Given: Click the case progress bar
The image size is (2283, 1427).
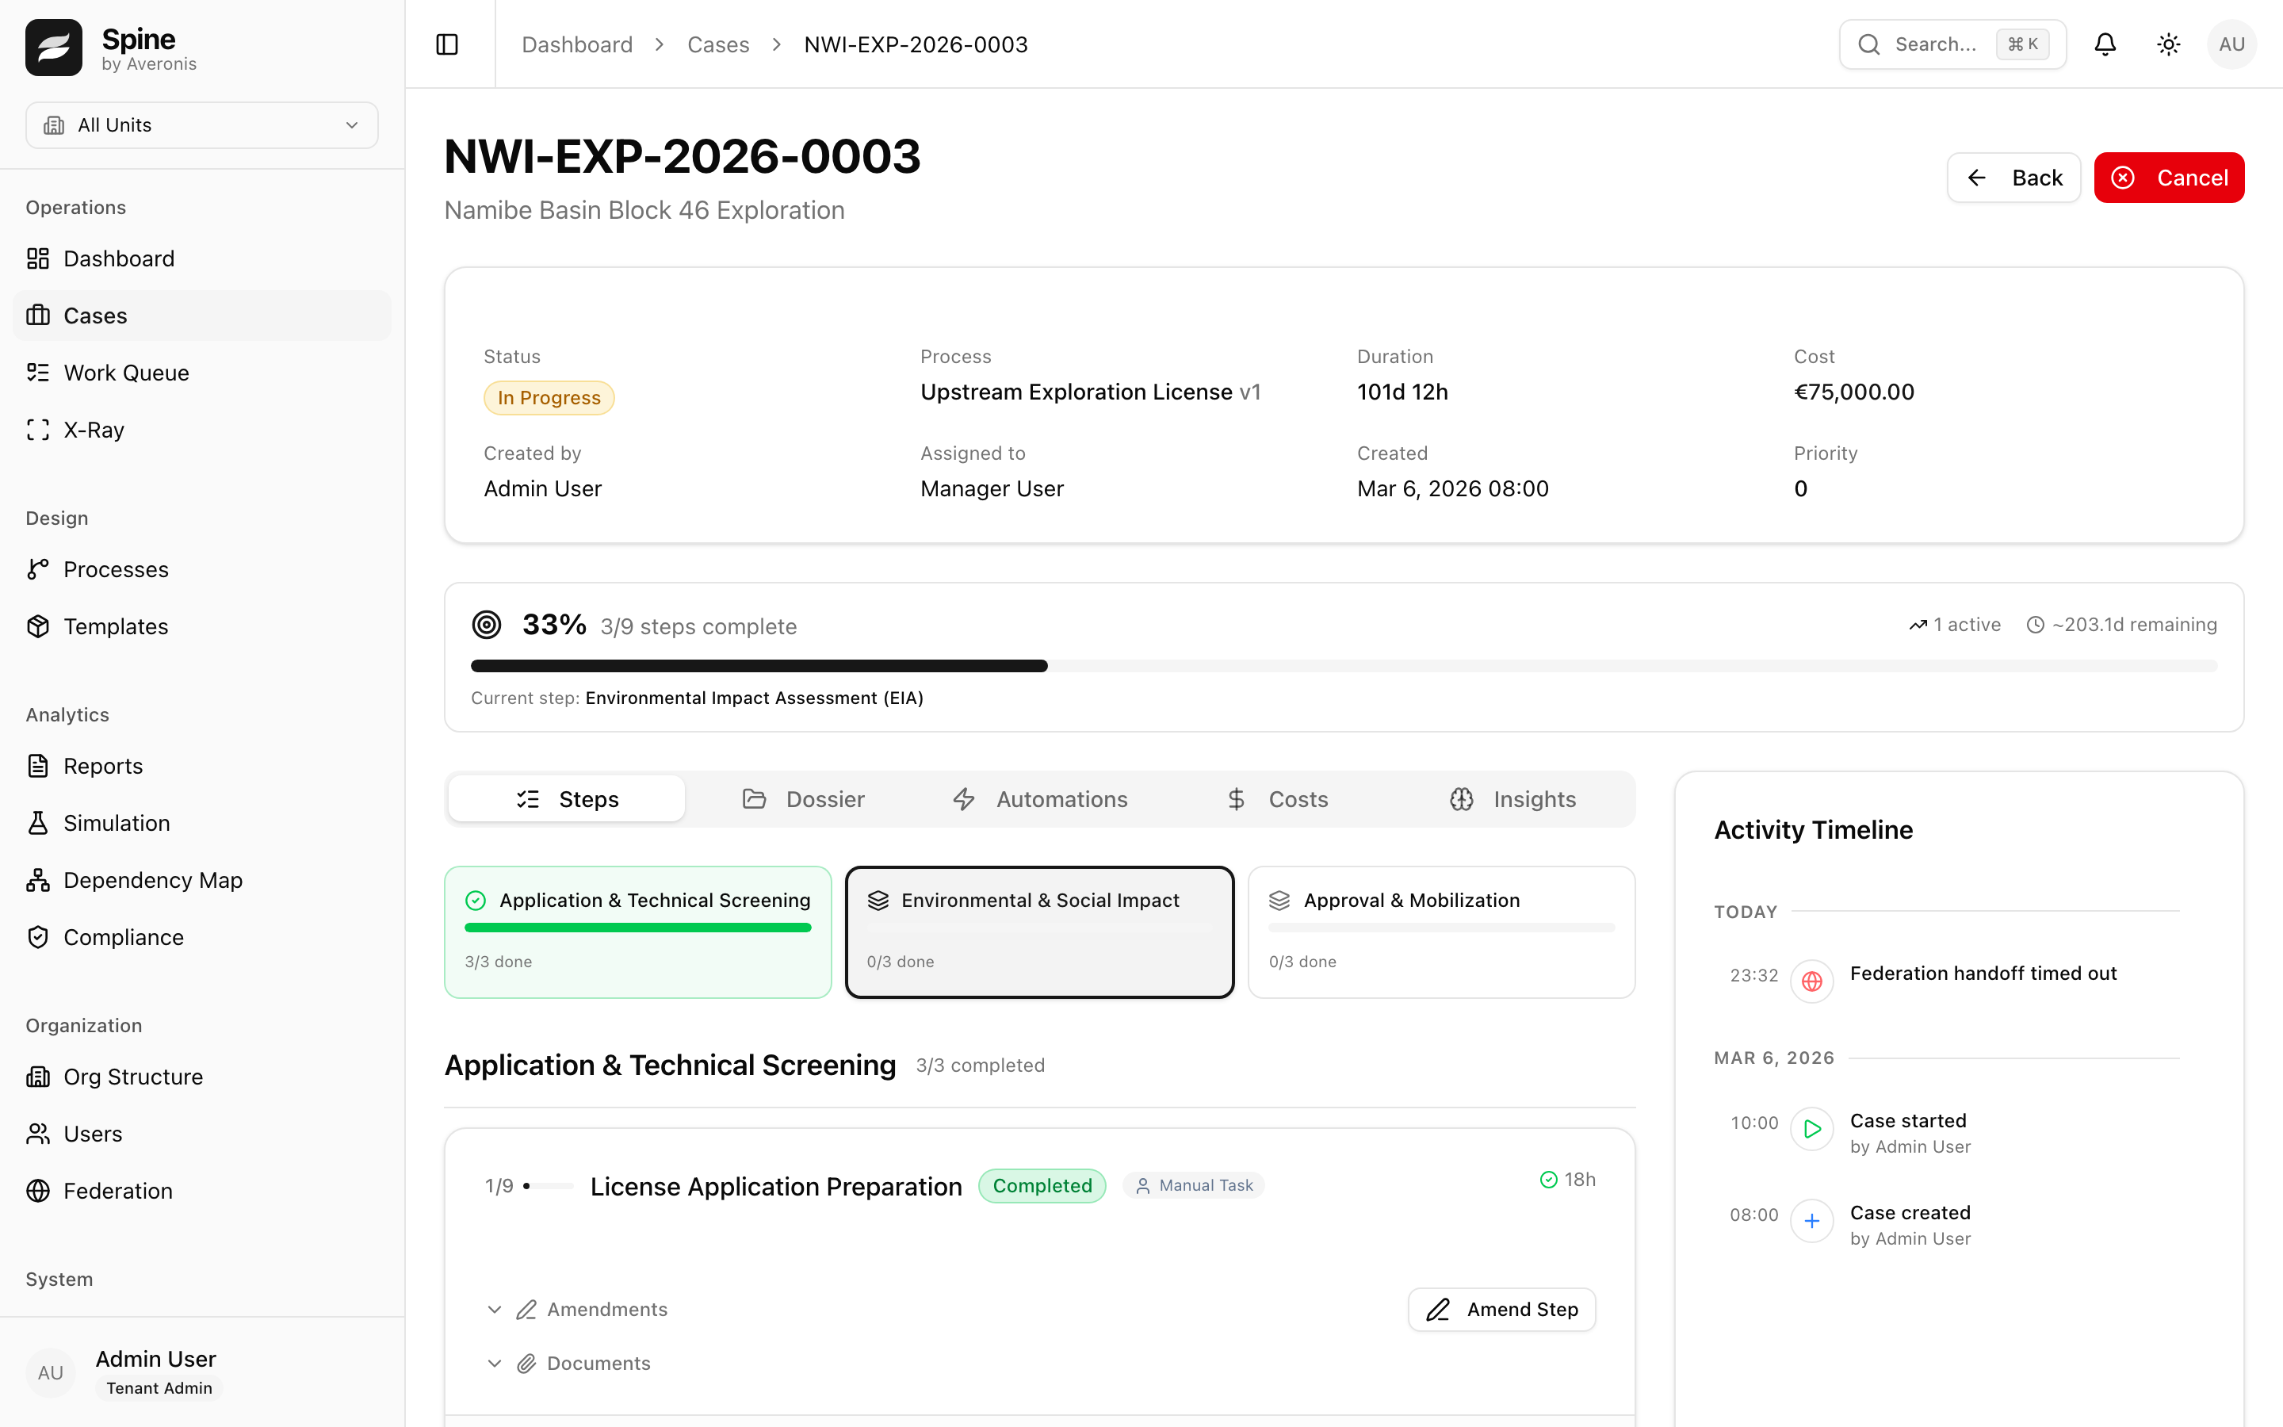Looking at the screenshot, I should (x=1344, y=666).
